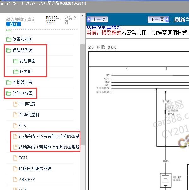The image size is (189, 190).
Task: Click the folder icon beside 连接器列表
Action: tap(9, 83)
